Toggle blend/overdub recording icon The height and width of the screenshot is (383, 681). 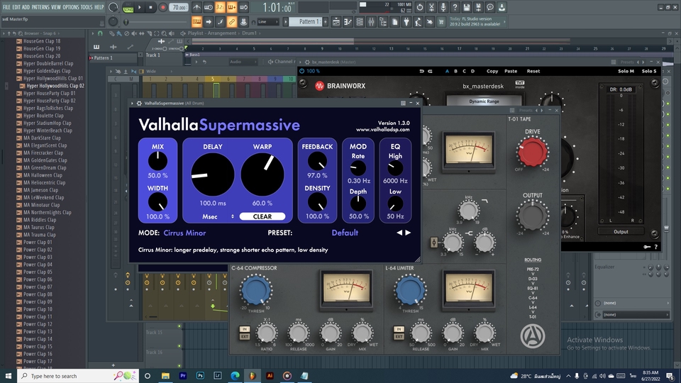[x=231, y=7]
